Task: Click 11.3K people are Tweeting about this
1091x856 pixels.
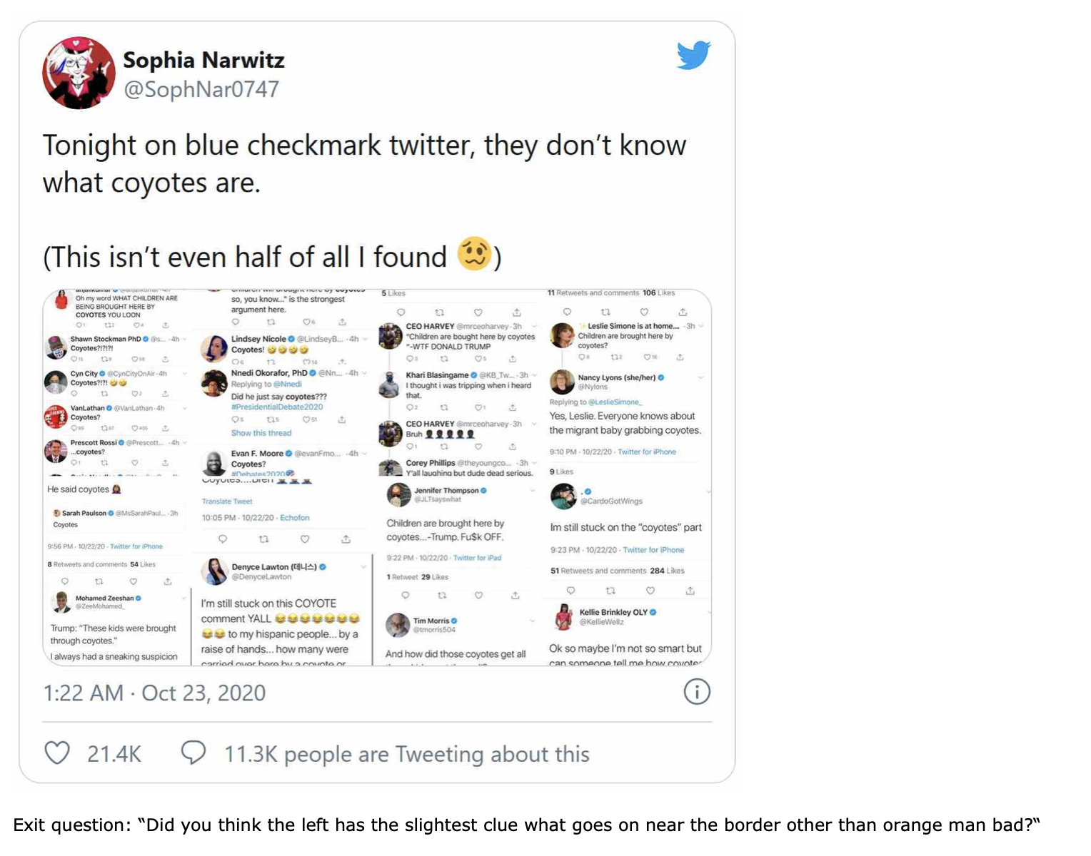Action: click(x=406, y=754)
